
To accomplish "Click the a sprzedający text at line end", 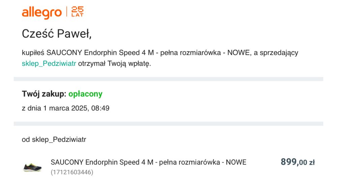I will (x=276, y=53).
